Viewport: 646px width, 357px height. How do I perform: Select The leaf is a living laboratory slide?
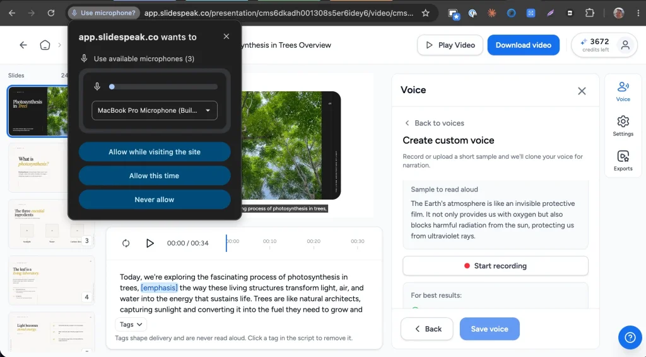coord(51,280)
